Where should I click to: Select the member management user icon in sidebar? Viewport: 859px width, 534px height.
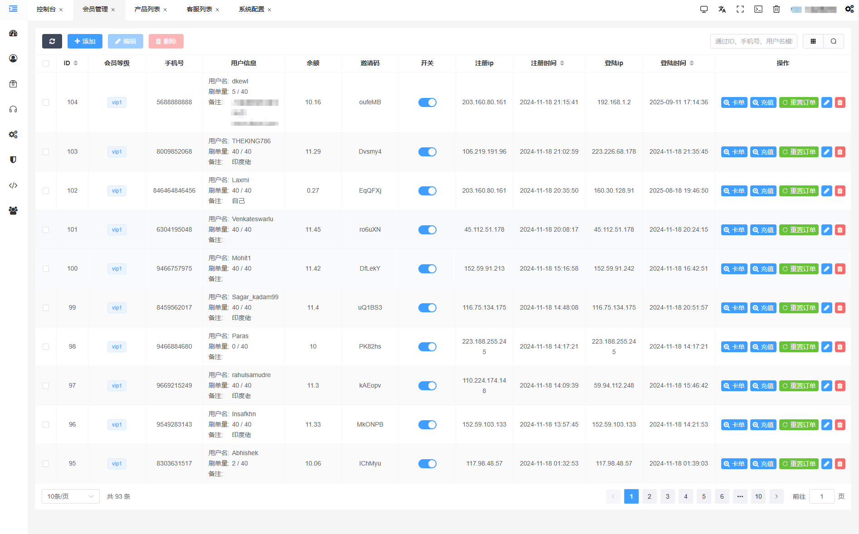(x=13, y=58)
